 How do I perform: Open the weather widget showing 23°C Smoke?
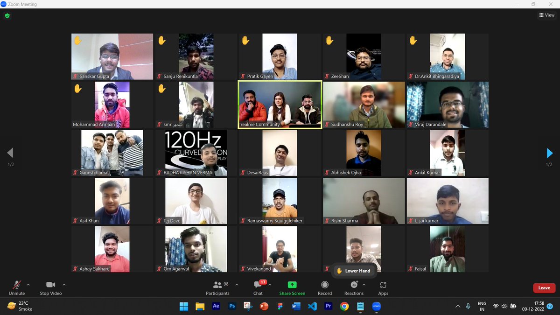point(19,306)
